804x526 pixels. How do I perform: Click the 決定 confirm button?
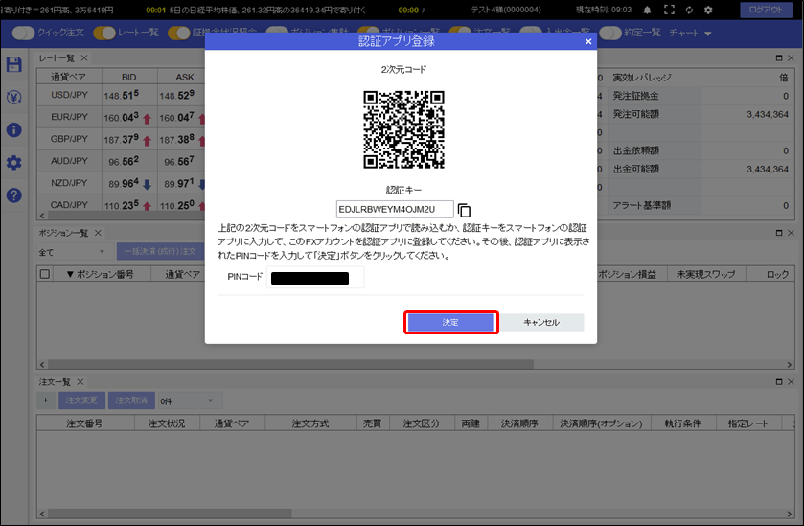coord(450,323)
